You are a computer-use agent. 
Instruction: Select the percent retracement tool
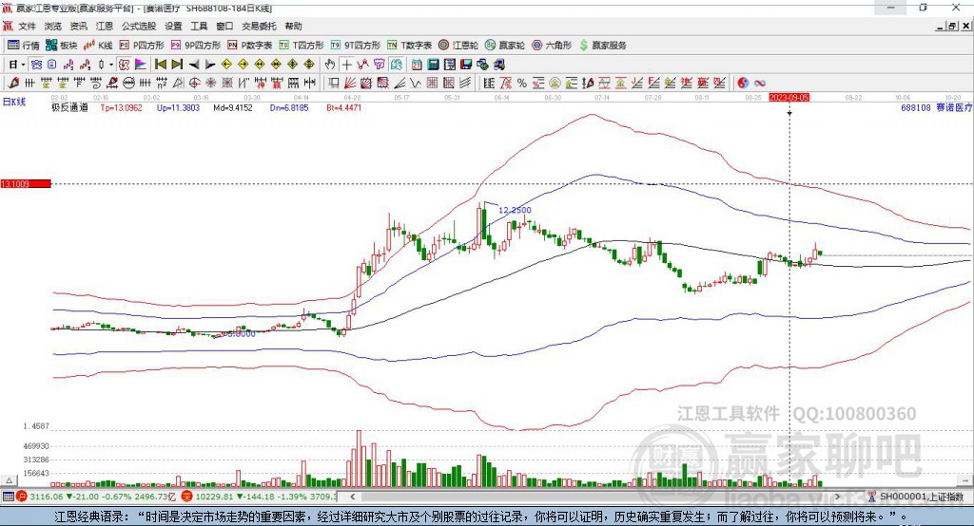click(522, 83)
